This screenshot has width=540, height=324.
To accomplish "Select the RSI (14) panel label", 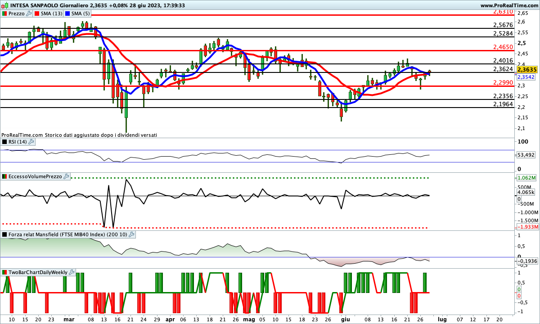I will (x=18, y=142).
